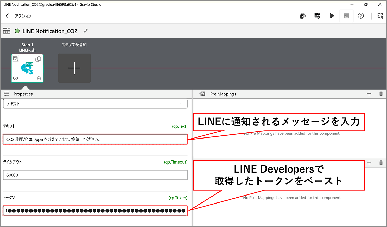Viewport: 387px width, 227px height.
Task: Click the action list icon beside the title
Action: (7, 31)
